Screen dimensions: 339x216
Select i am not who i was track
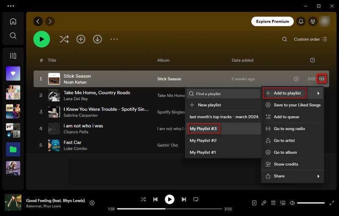[x=83, y=126]
